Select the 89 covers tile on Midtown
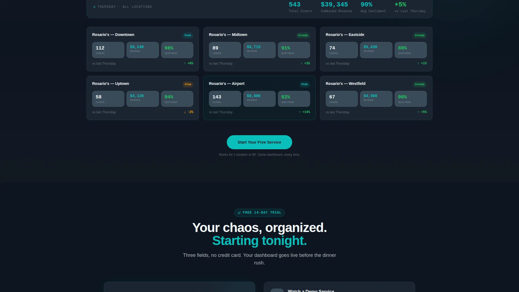This screenshot has height=292, width=519. coord(225,50)
